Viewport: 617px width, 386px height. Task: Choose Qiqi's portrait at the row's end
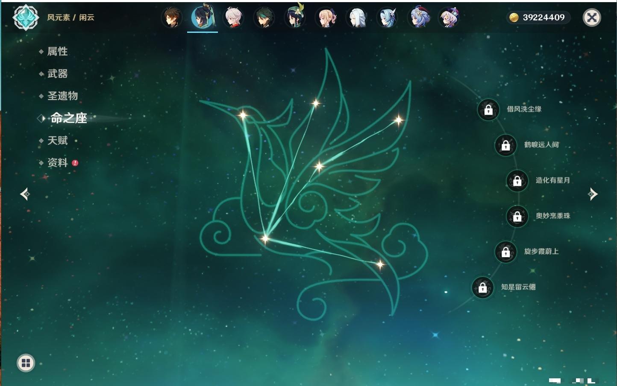click(x=449, y=18)
